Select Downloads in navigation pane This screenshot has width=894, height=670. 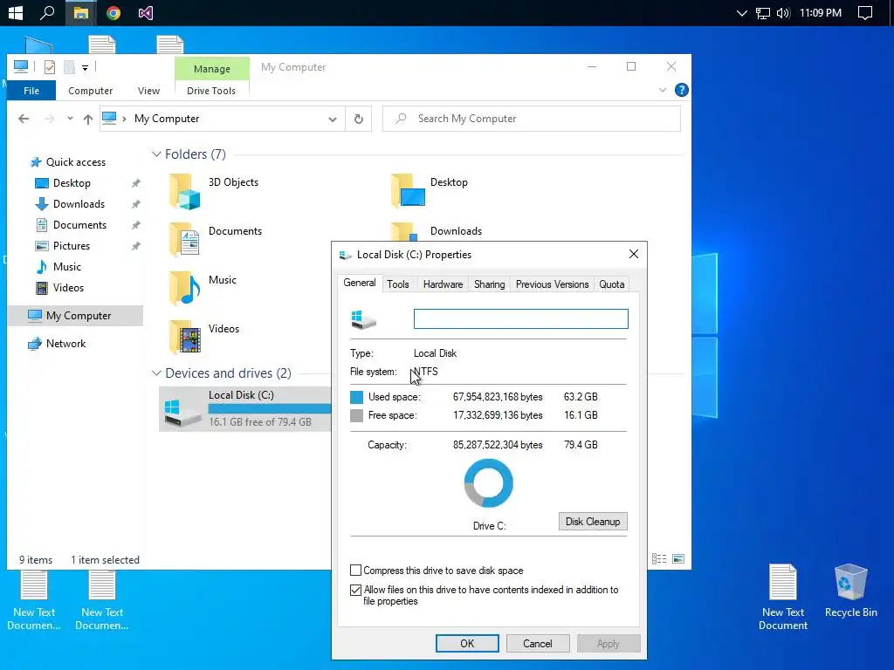coord(79,204)
